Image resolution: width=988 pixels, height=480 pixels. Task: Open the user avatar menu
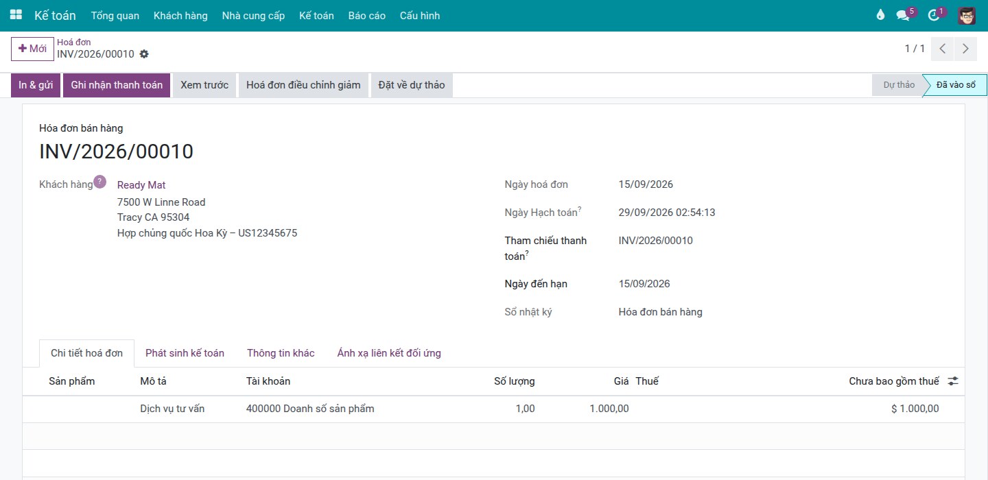click(967, 15)
